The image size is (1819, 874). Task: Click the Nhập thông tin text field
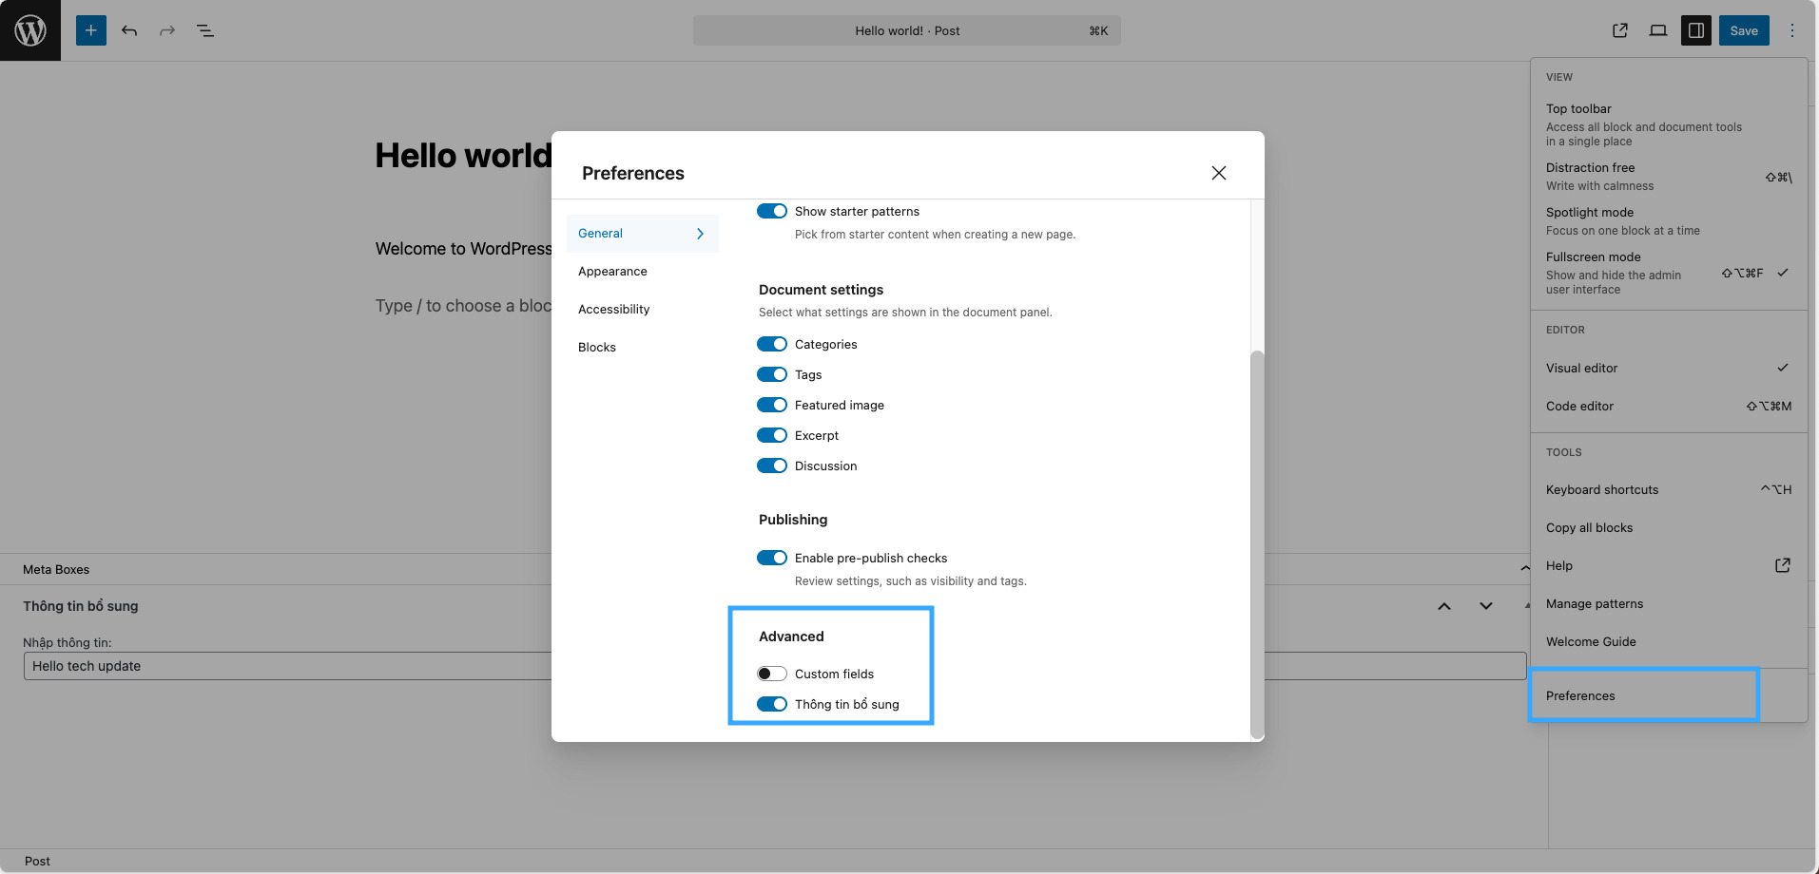(287, 666)
